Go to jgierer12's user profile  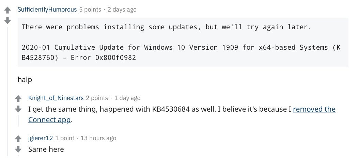pyautogui.click(x=41, y=138)
